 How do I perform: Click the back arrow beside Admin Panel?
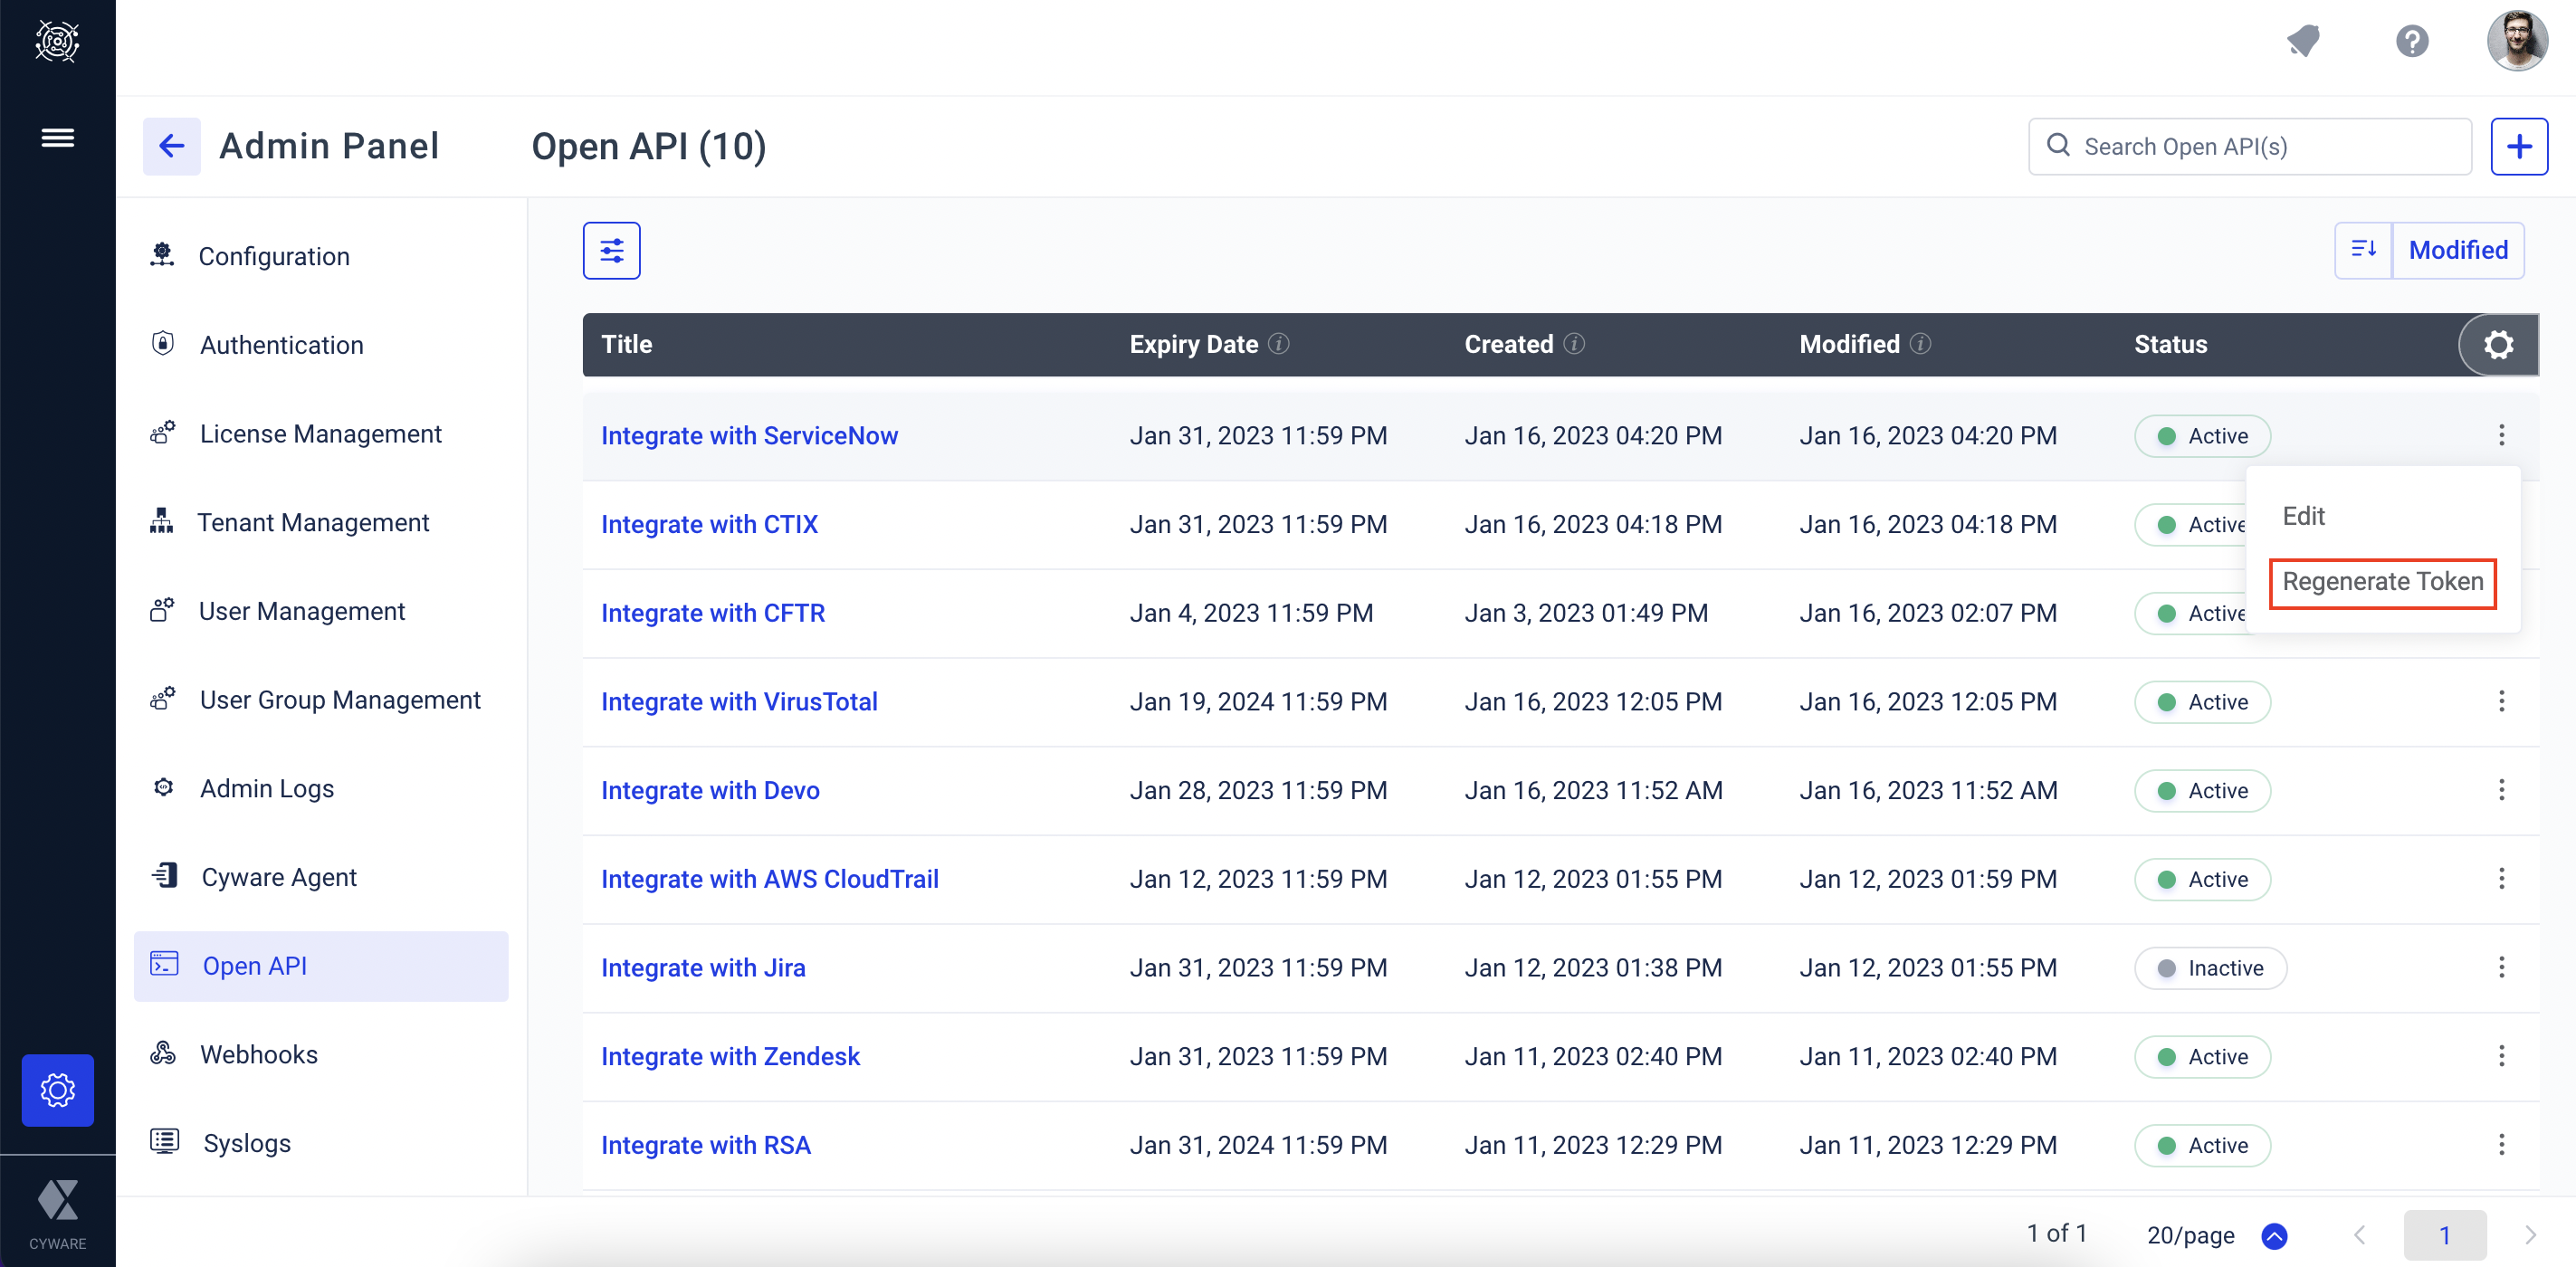click(172, 146)
